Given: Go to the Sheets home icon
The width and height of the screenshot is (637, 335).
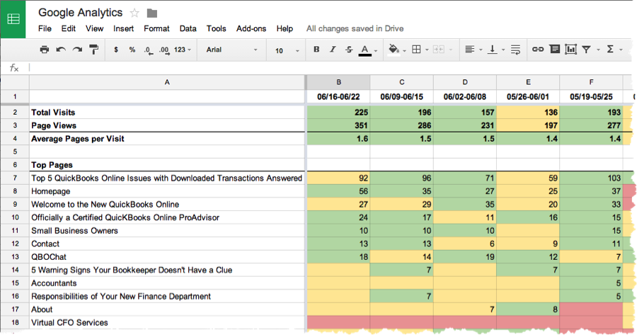Looking at the screenshot, I should click(x=13, y=19).
